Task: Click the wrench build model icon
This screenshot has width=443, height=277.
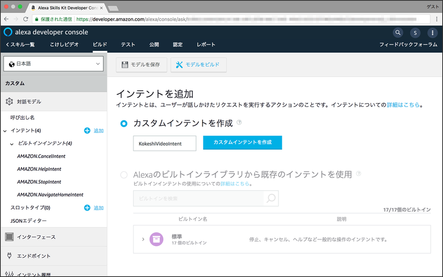Action: (179, 65)
